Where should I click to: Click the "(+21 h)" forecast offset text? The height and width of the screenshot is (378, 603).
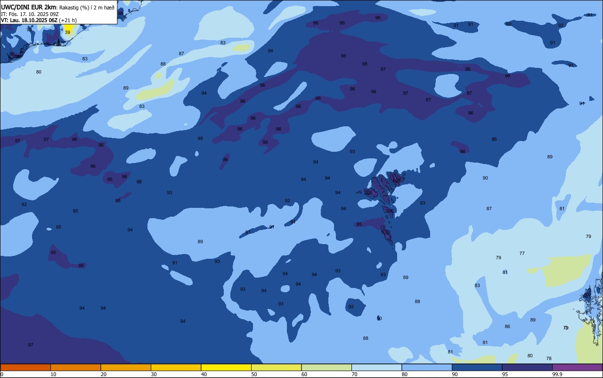(68, 20)
